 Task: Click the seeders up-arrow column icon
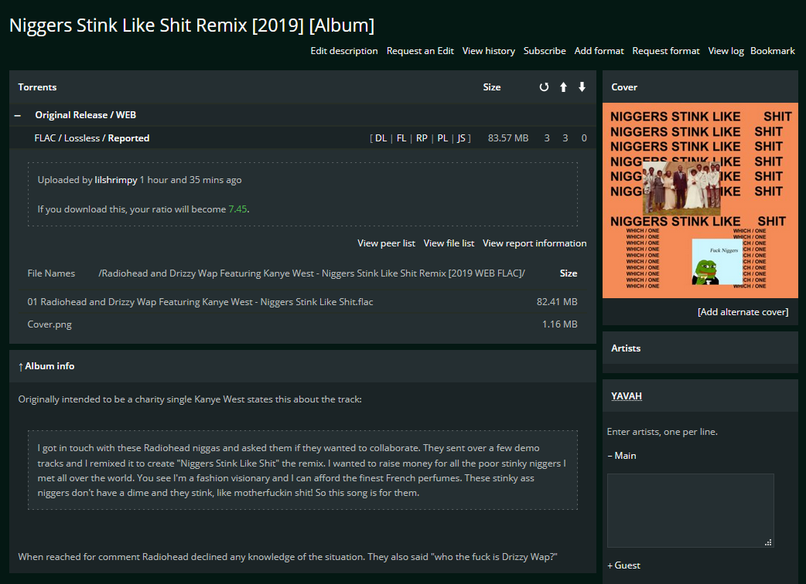pyautogui.click(x=563, y=87)
